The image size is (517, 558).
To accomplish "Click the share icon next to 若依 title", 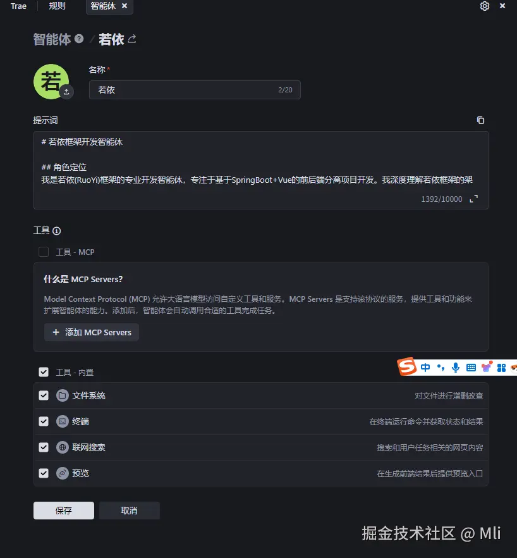I will 132,39.
